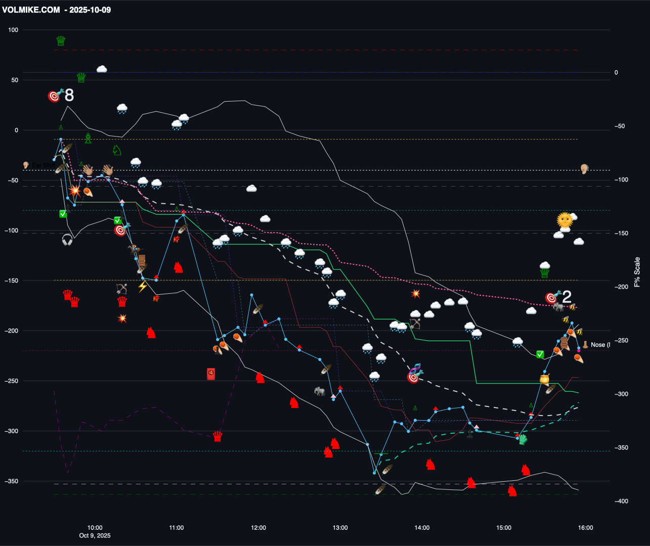Click the 10:00 time axis label
Image resolution: width=650 pixels, height=546 pixels.
point(95,528)
